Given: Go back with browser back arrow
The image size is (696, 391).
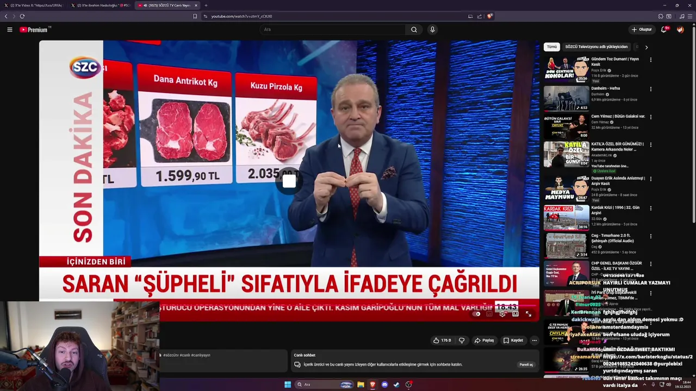Looking at the screenshot, I should pyautogui.click(x=6, y=16).
